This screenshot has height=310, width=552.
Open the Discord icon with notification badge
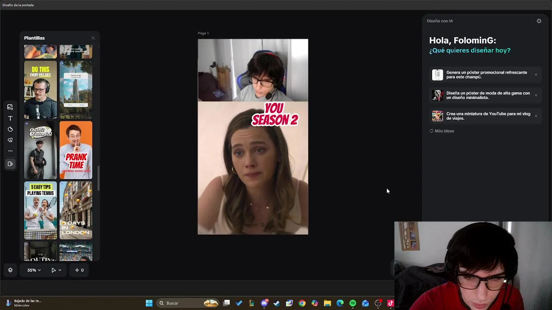point(264,303)
